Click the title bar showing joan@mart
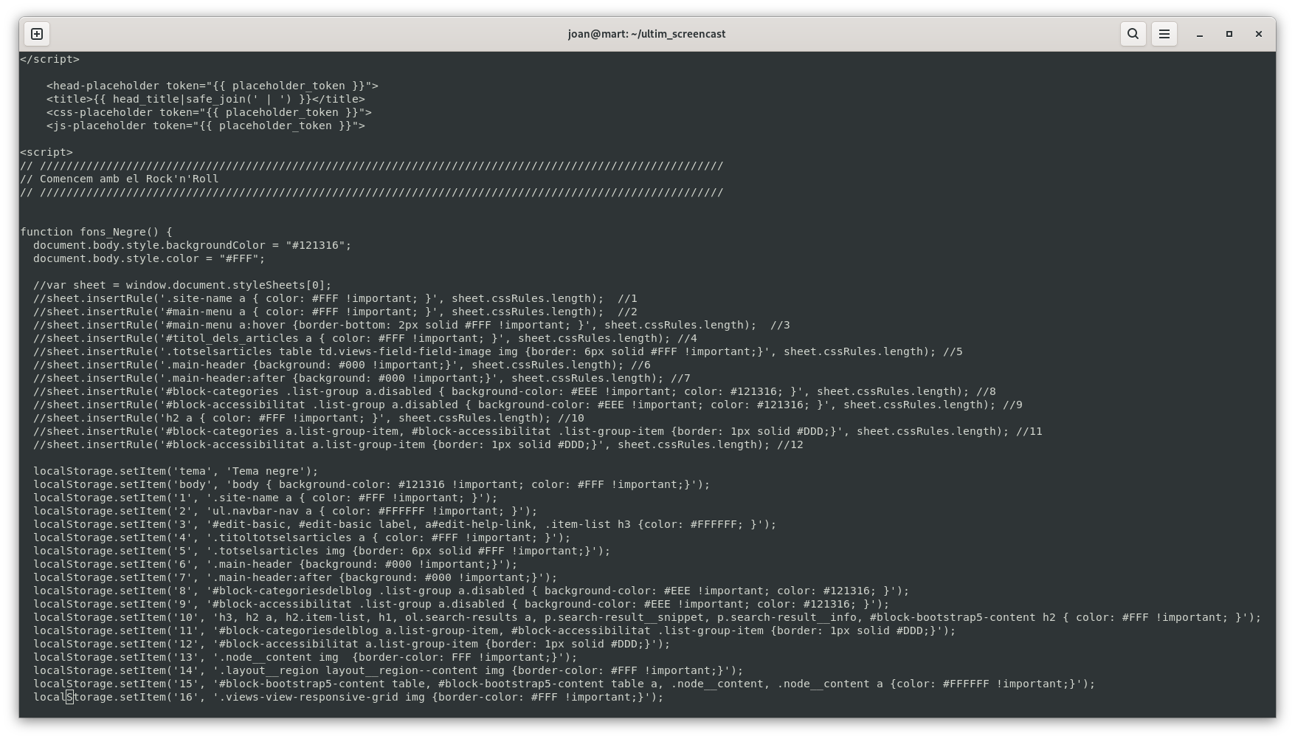Image resolution: width=1295 pixels, height=739 pixels. (x=646, y=34)
